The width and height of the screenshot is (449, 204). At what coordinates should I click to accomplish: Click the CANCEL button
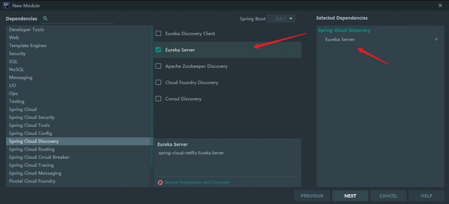click(x=388, y=195)
